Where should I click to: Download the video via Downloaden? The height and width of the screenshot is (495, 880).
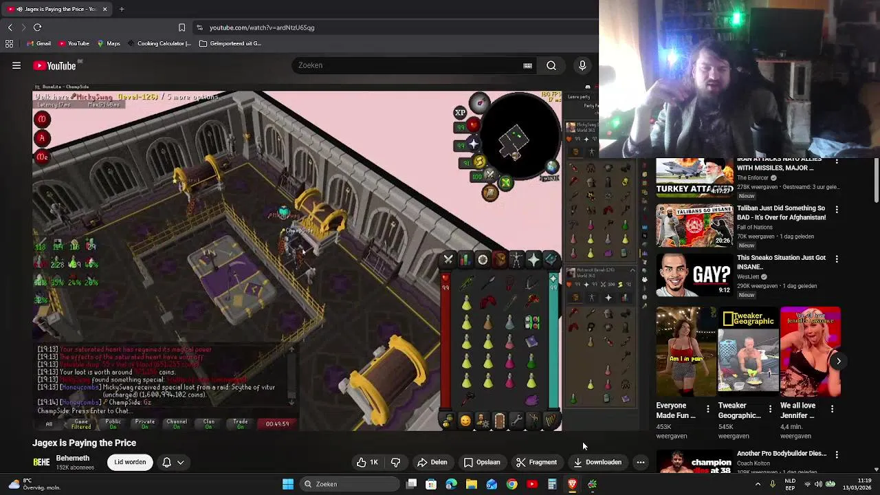click(597, 462)
